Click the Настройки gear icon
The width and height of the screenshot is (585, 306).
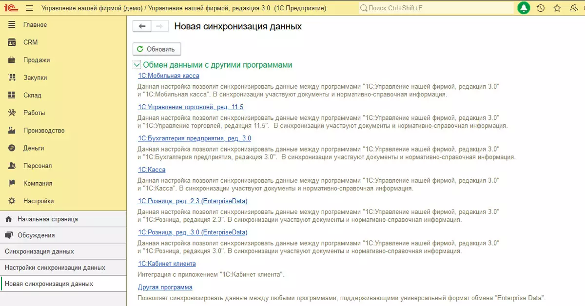tap(13, 201)
